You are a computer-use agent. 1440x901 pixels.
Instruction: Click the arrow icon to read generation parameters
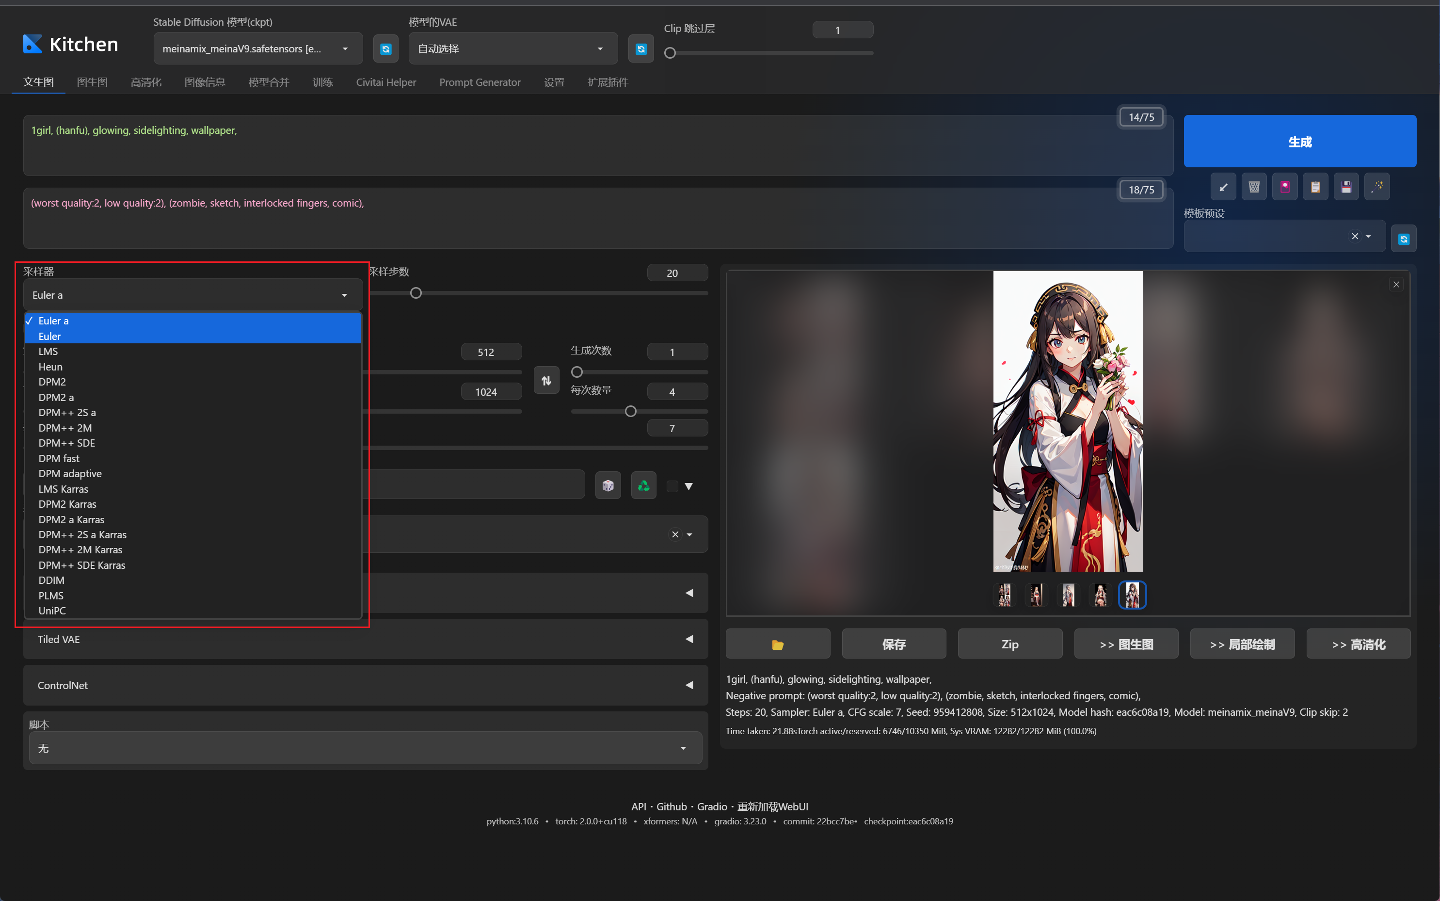(x=1222, y=187)
